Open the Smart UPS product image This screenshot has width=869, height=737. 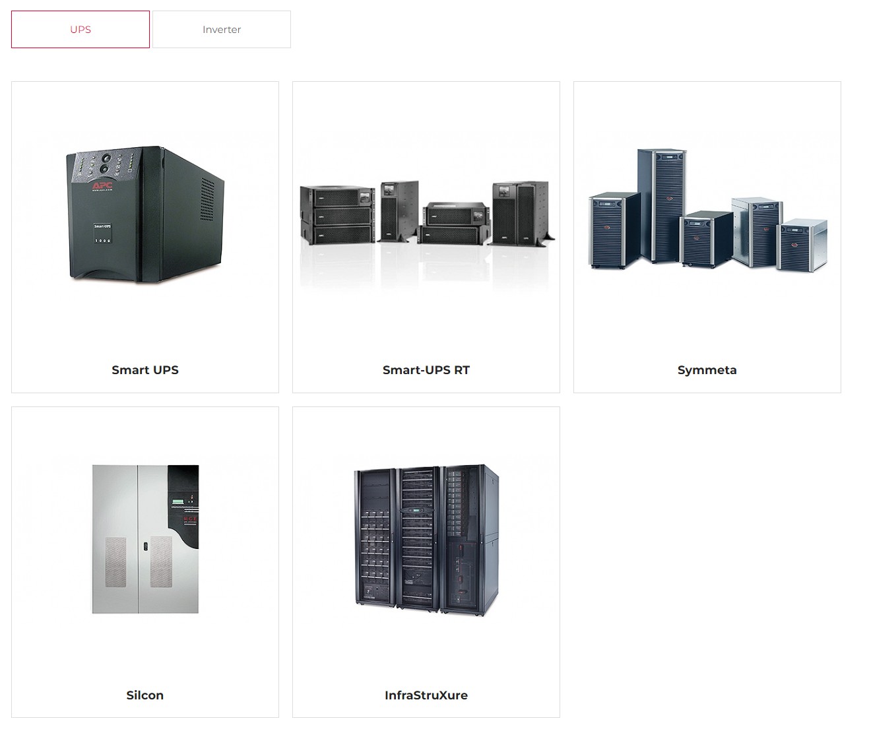click(145, 215)
